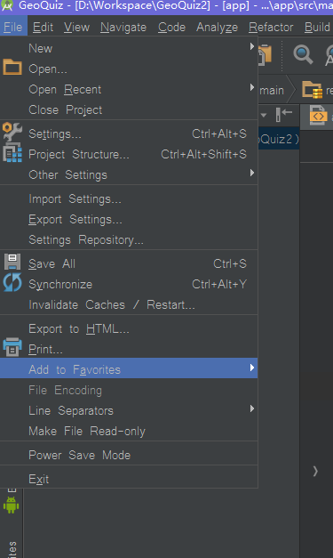Select the main folder breadcrumb
Screen dimensions: 333x558
coord(272,91)
